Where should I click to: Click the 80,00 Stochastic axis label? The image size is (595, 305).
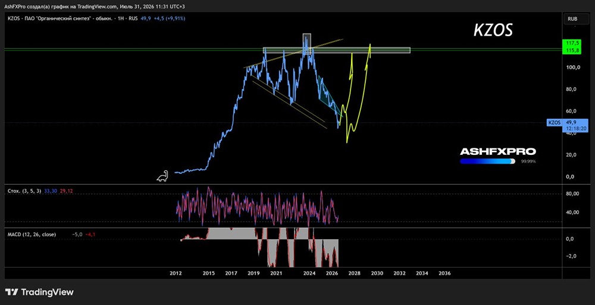point(572,194)
